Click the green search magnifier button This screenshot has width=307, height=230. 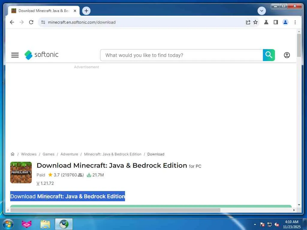[x=269, y=55]
